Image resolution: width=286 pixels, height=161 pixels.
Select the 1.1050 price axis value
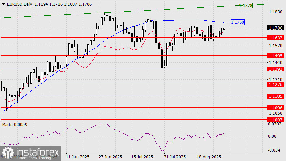[x=275, y=113]
